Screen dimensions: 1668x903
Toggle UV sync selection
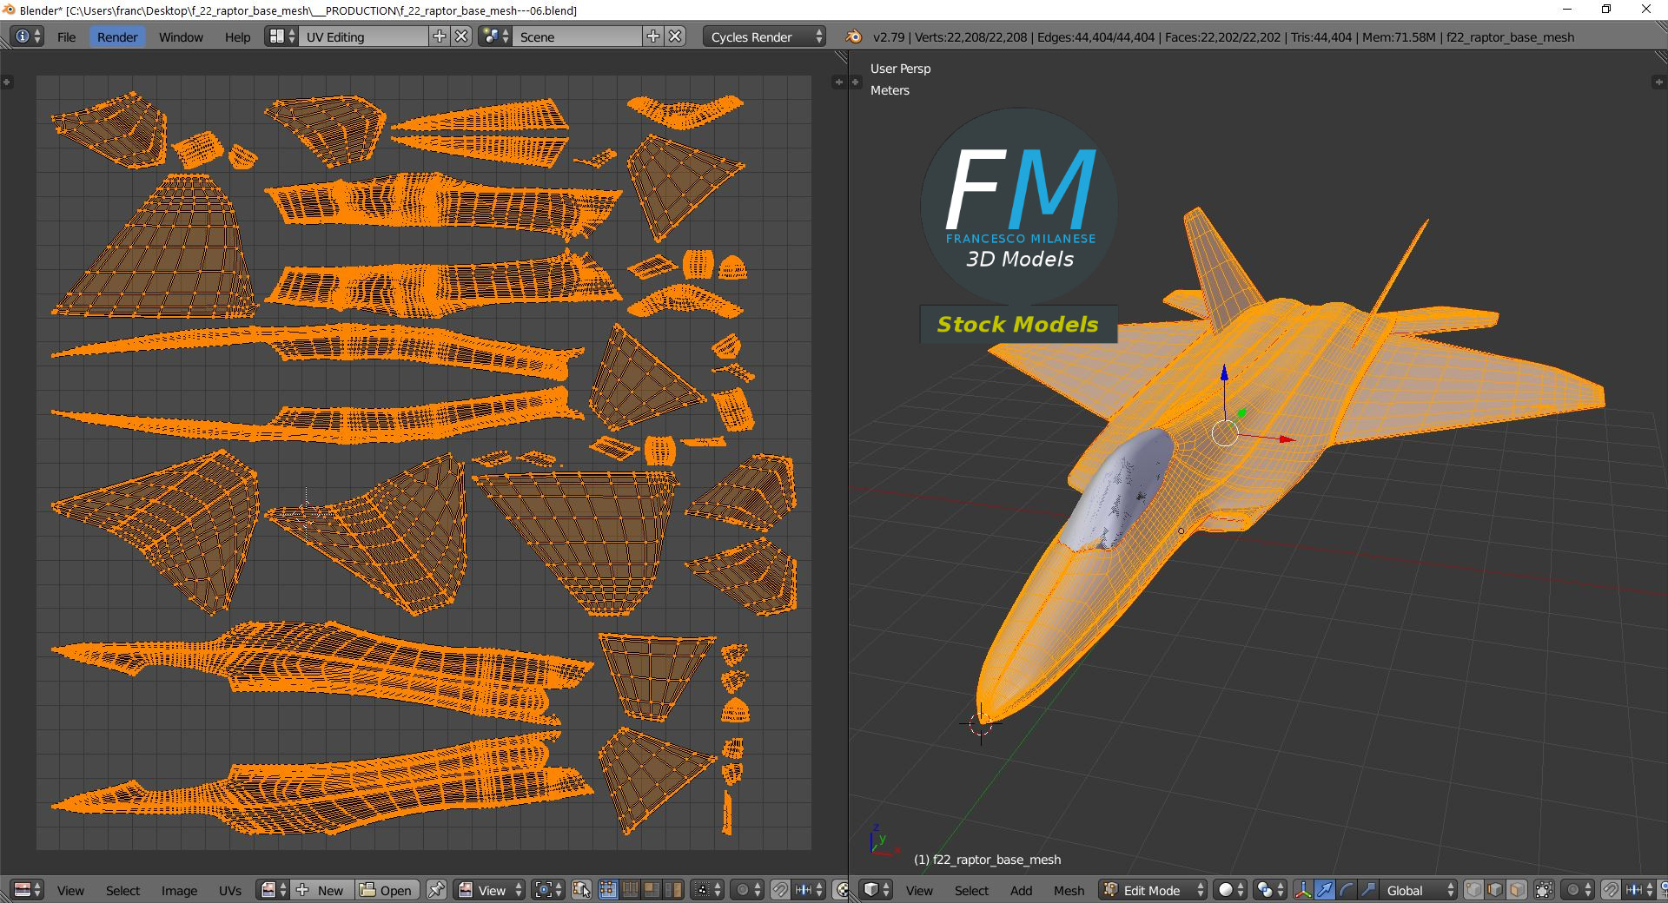581,890
